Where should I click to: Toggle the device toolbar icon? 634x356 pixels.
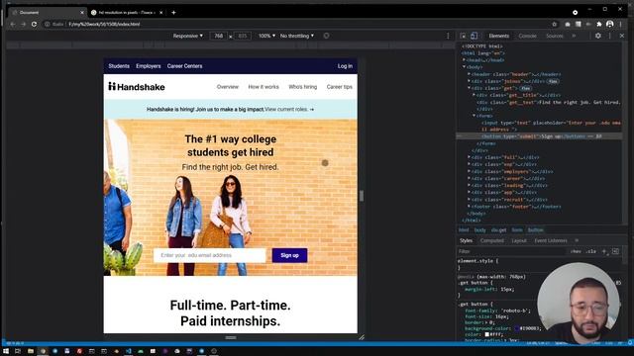474,36
